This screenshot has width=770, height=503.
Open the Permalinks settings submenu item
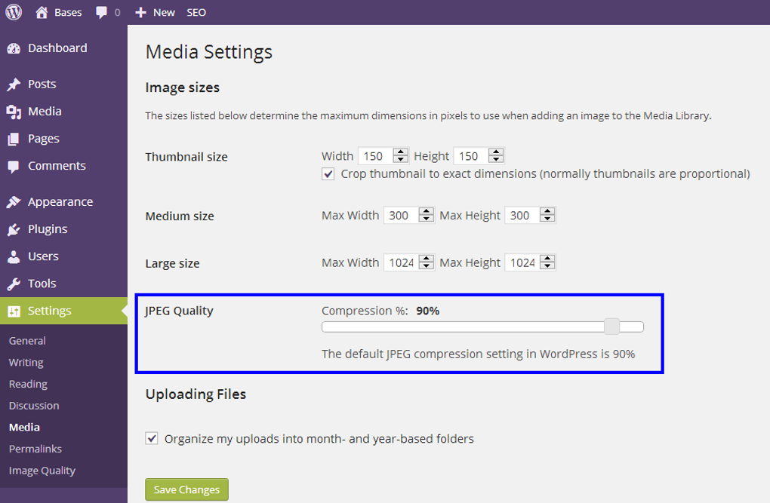[35, 449]
